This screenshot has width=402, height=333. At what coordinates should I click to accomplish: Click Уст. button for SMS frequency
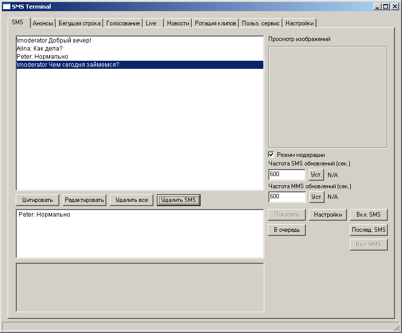316,175
